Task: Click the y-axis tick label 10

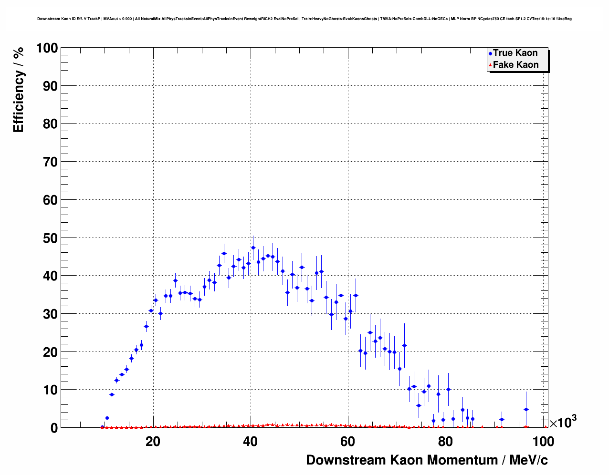Action: point(47,390)
